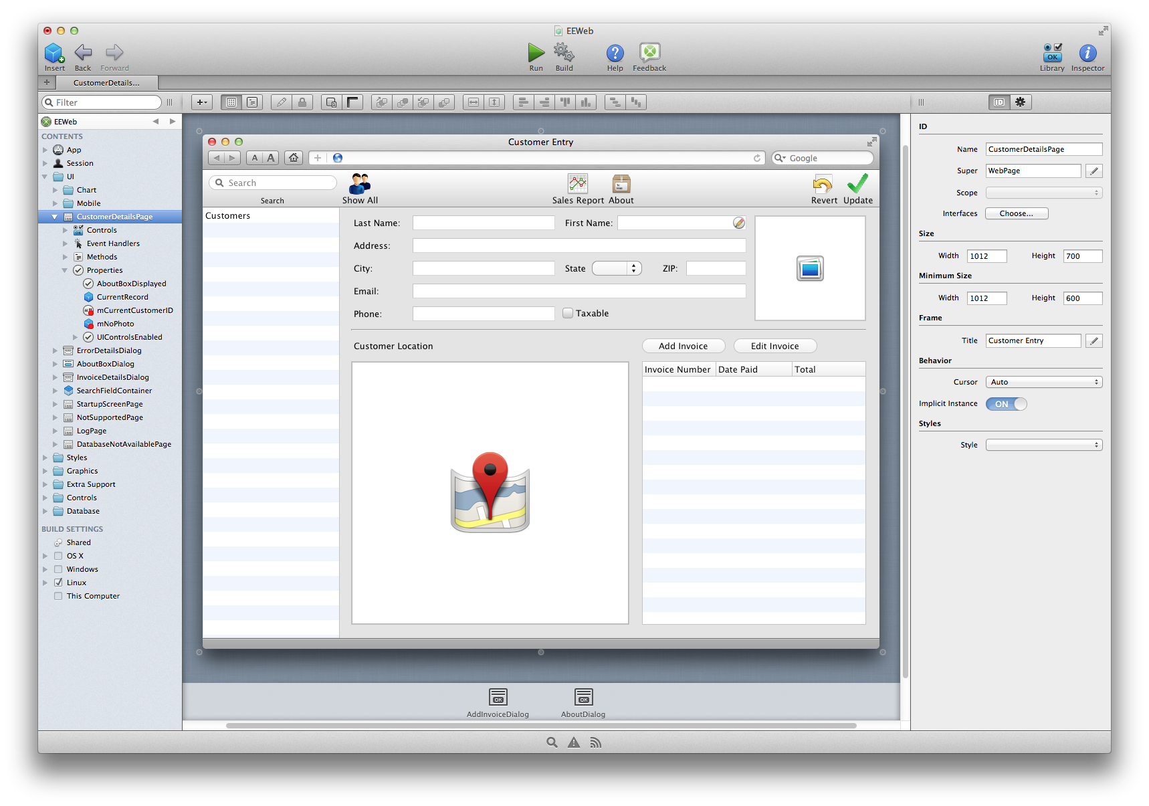
Task: Open the Sales Report icon
Action: [578, 183]
